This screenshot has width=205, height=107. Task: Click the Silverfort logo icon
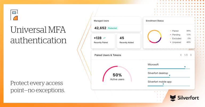point(173,98)
